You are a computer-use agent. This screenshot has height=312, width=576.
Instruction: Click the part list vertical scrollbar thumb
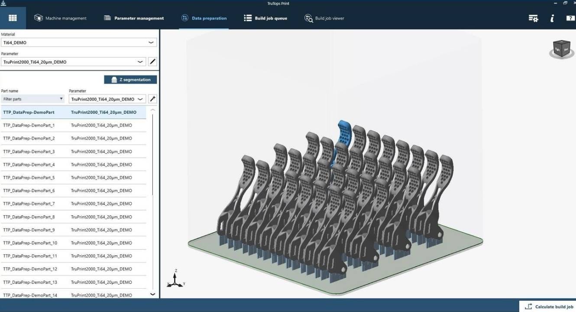(x=152, y=155)
